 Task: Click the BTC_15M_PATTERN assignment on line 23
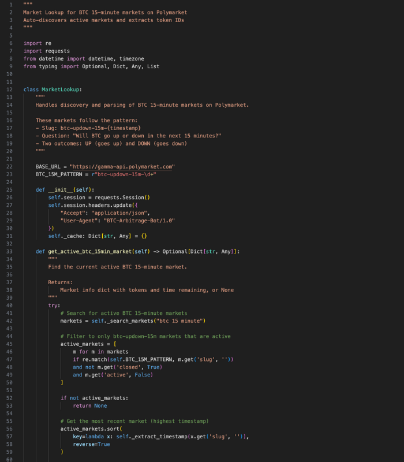[x=96, y=174]
